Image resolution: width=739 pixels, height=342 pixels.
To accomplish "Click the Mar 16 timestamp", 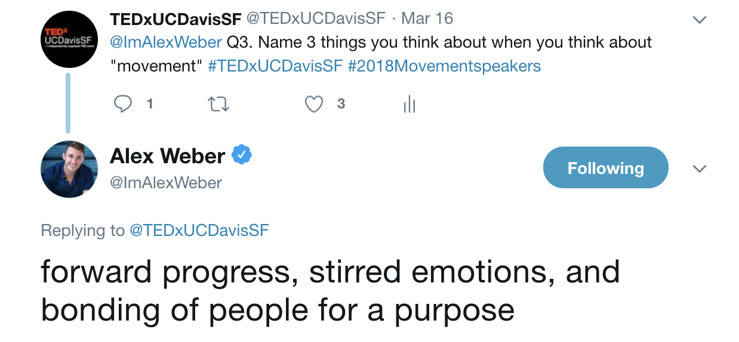I will pyautogui.click(x=427, y=18).
